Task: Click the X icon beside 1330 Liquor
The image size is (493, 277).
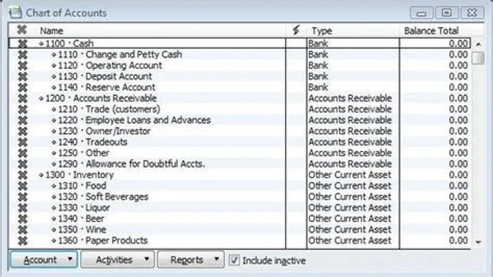Action: 23,208
